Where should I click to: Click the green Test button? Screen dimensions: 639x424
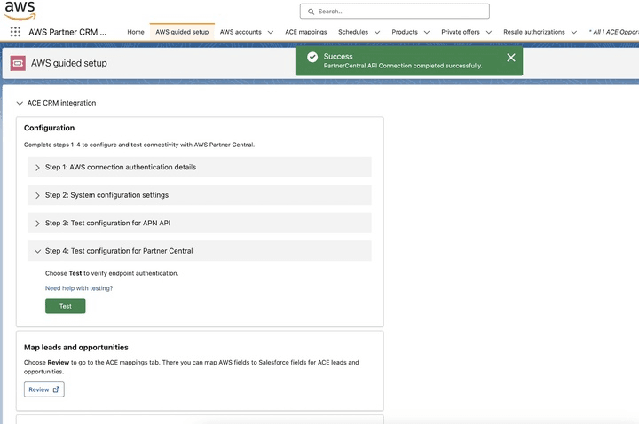click(x=65, y=306)
